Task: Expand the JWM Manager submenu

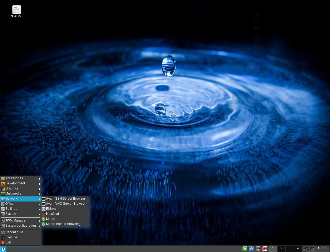Action: 20,221
